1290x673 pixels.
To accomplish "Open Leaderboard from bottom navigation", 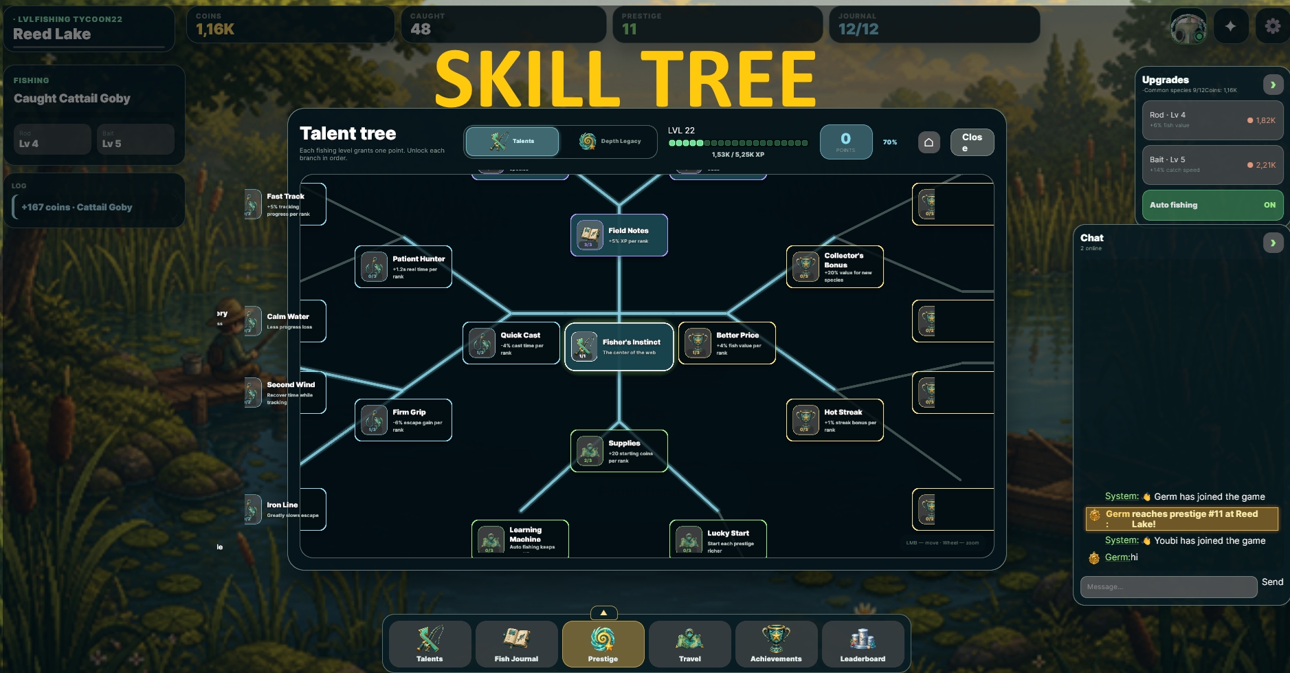I will 863,644.
